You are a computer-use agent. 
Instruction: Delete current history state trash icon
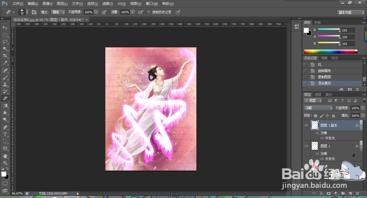coord(357,89)
